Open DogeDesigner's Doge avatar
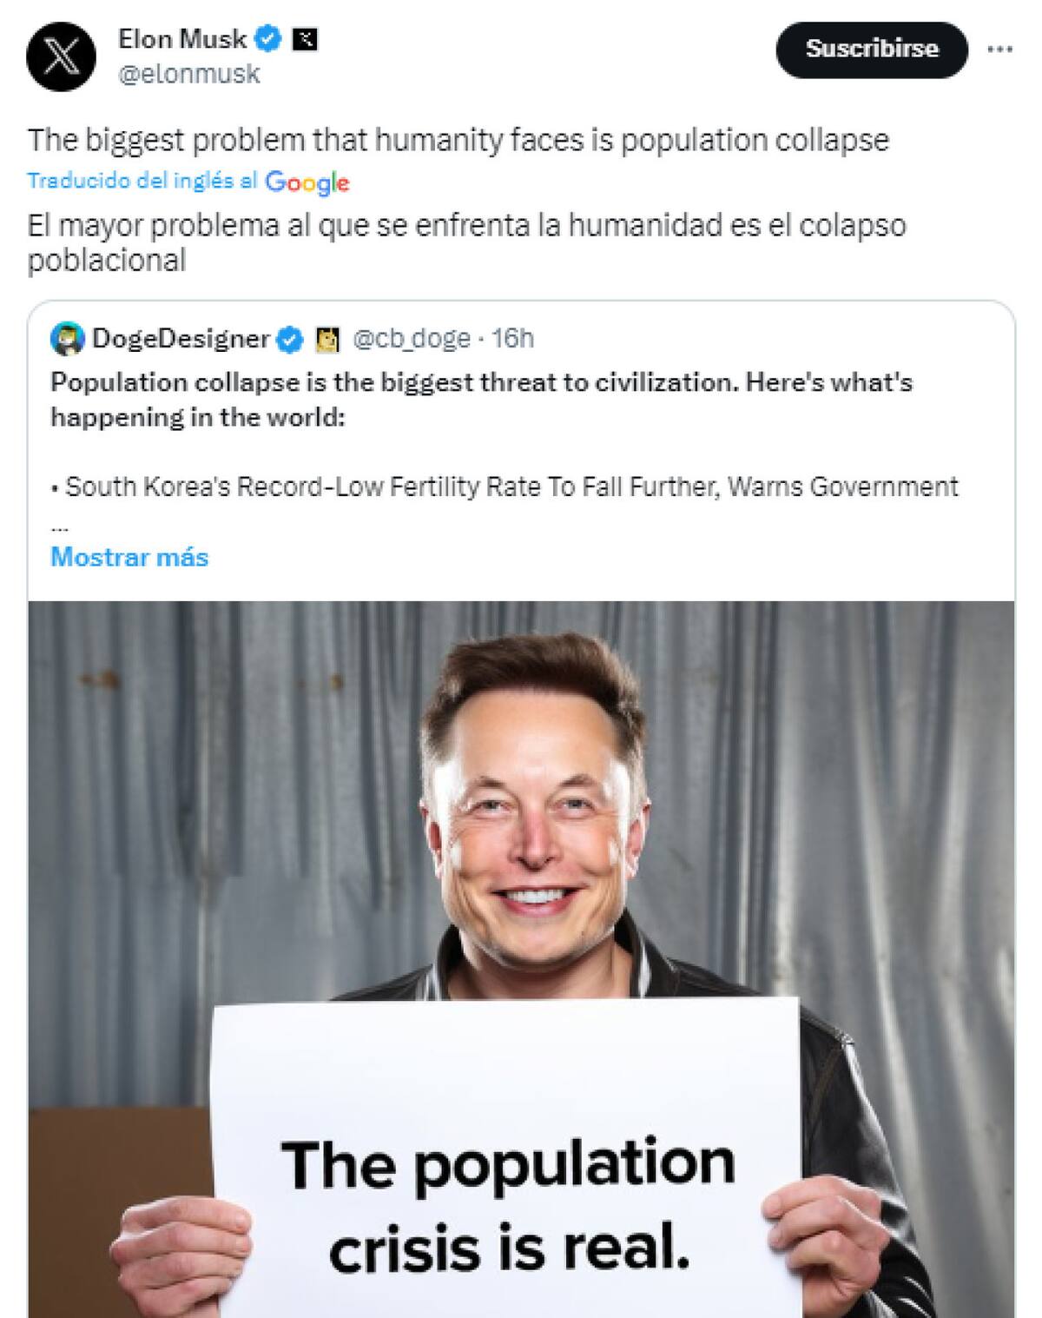Screen dimensions: 1042x1318 click(x=66, y=341)
